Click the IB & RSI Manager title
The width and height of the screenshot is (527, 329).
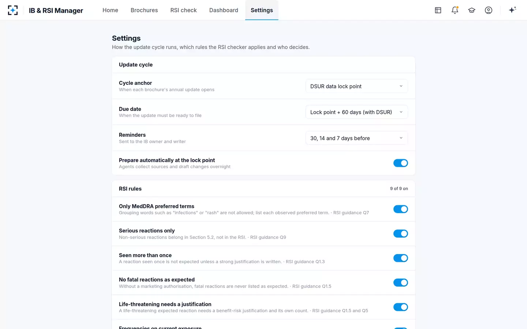tap(56, 10)
